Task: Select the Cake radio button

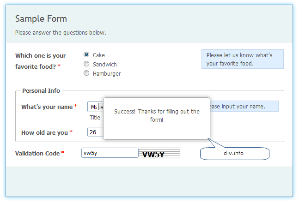Action: click(x=86, y=54)
